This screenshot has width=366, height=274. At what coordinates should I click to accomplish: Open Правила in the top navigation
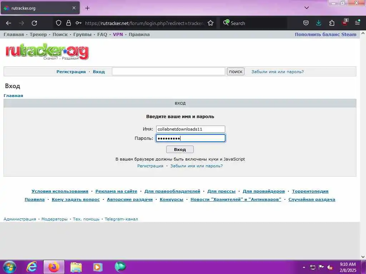point(139,35)
